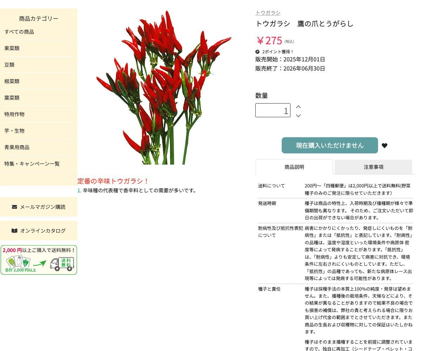
Task: Toggle the heart favorite icon
Action: point(384,145)
